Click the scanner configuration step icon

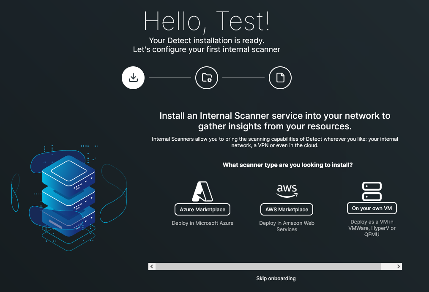coord(206,78)
